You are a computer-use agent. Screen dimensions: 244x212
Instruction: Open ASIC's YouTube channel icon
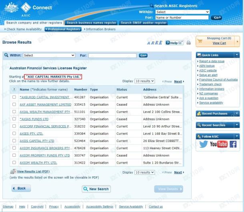[x=219, y=144]
